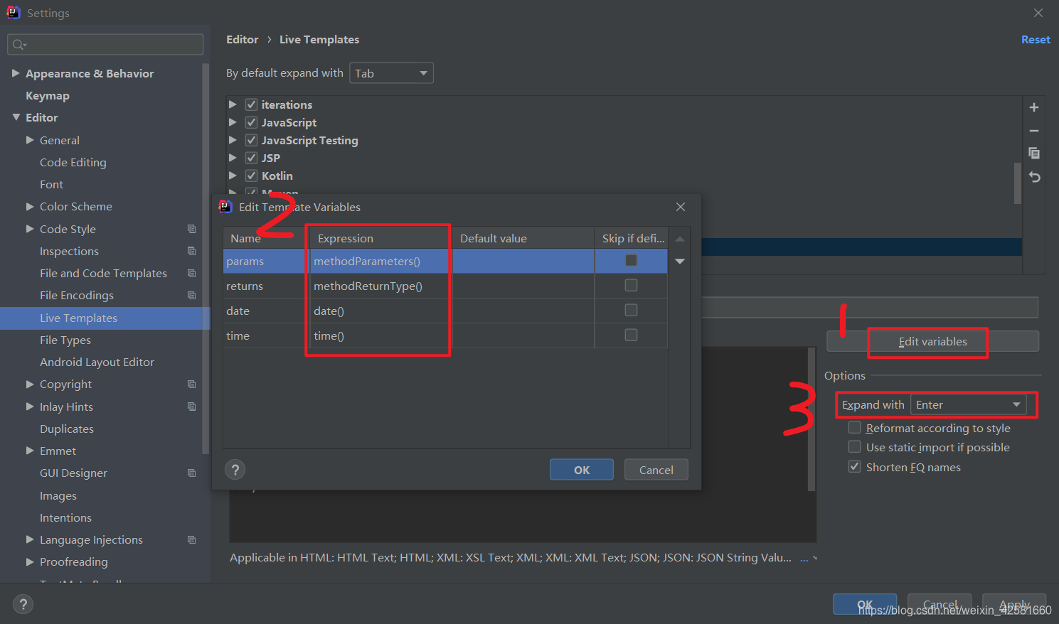The width and height of the screenshot is (1059, 624).
Task: Click project-level icon beside Language Injections
Action: (191, 539)
